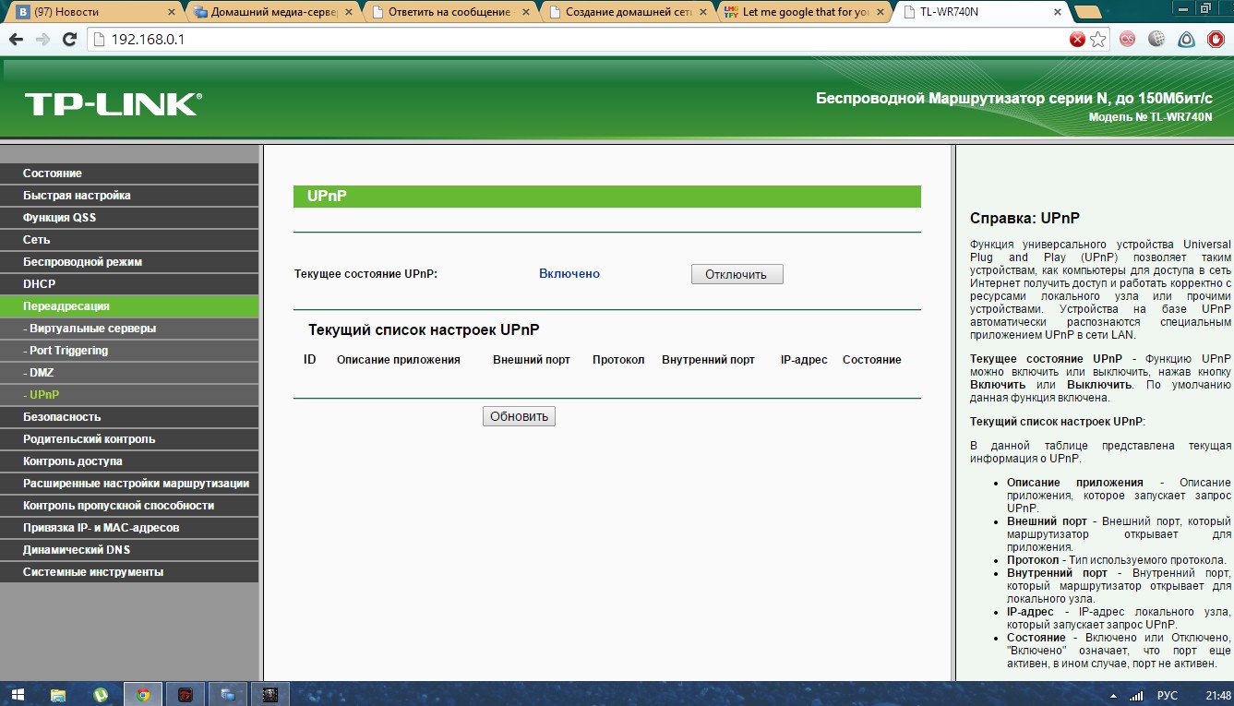Open the AdBlock extension icon

[x=1215, y=40]
